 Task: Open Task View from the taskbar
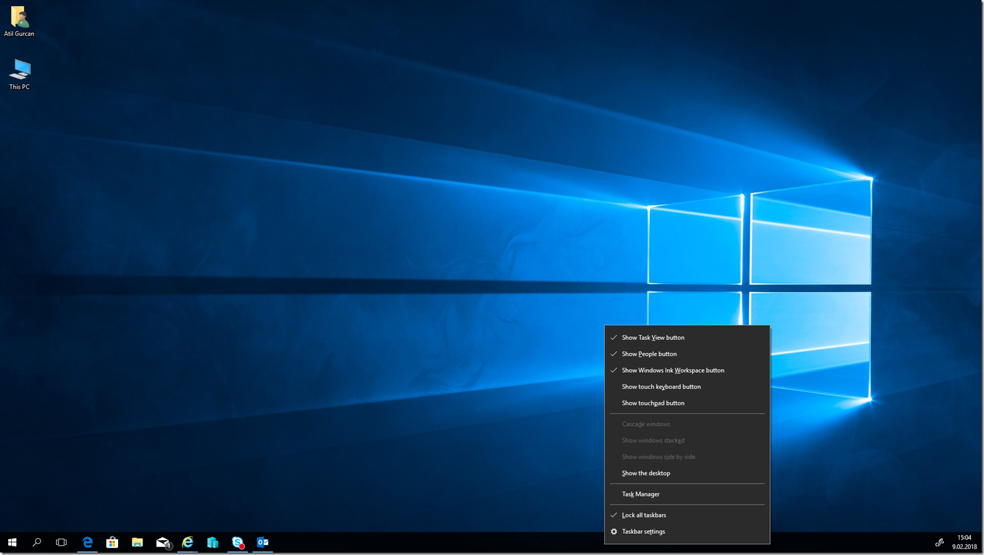coord(61,543)
